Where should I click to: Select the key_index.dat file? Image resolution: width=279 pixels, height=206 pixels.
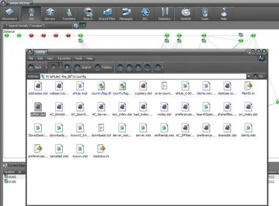[x=122, y=109]
